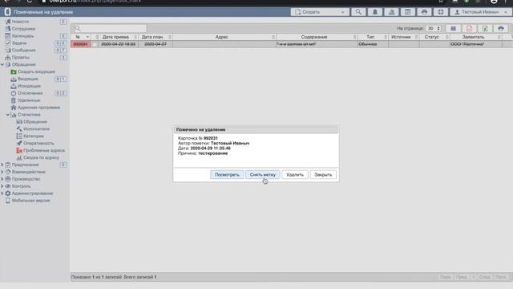Click the 'След.' pagination button at the bottom

click(x=484, y=277)
